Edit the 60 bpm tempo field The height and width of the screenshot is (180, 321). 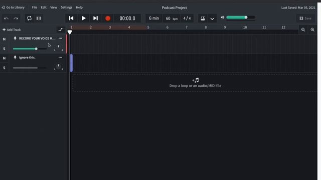[172, 18]
